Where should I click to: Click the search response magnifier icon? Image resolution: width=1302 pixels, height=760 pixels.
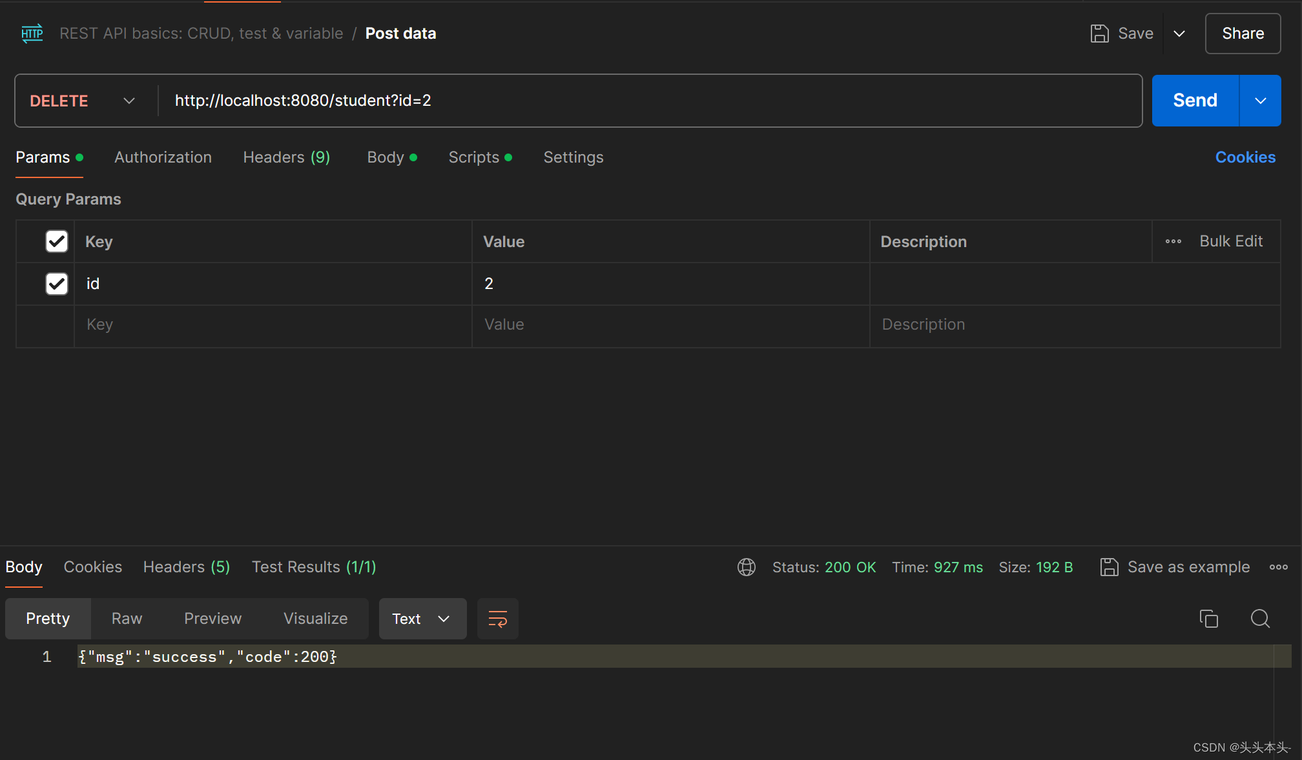(1259, 619)
